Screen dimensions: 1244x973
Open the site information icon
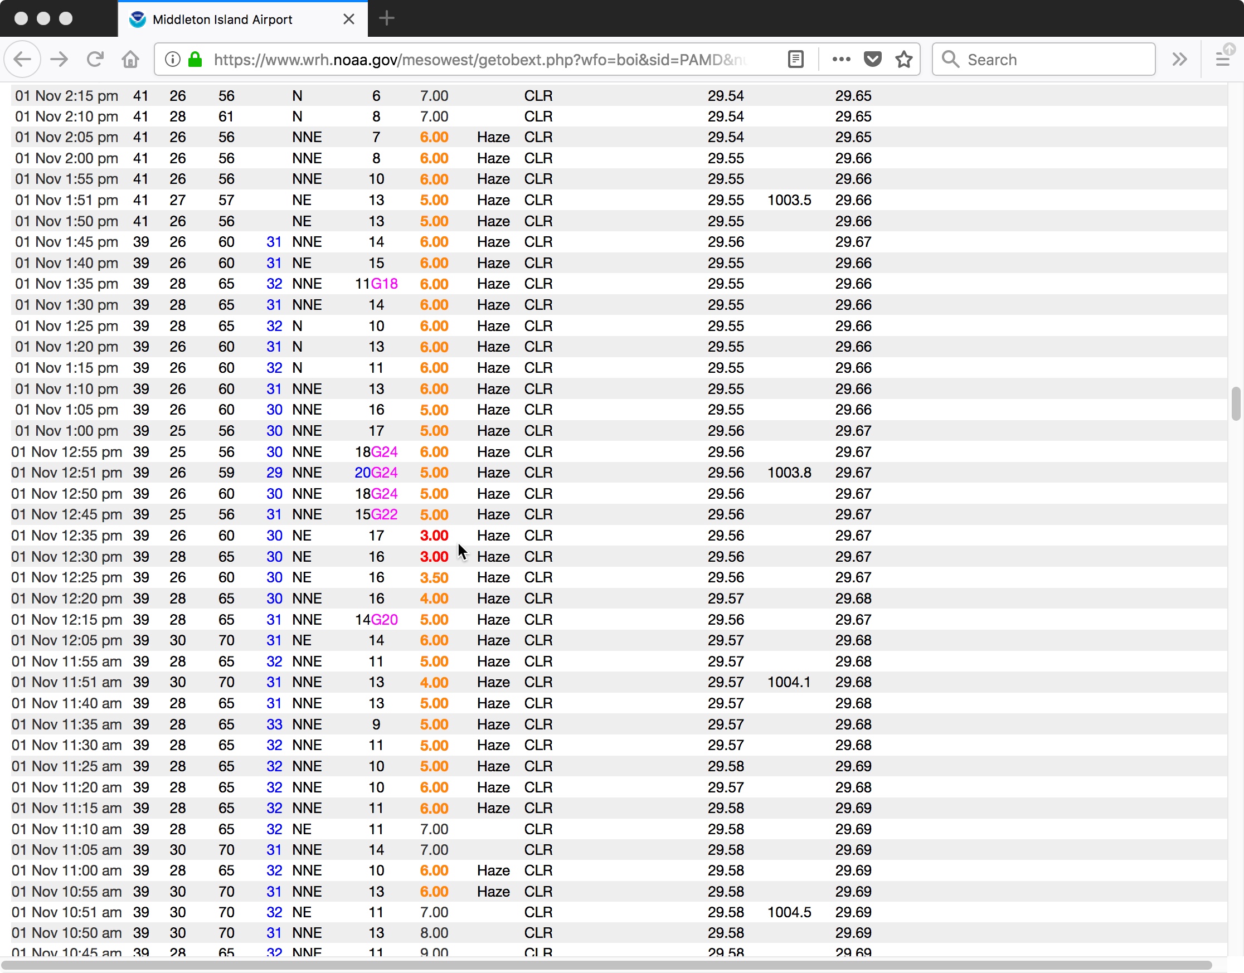(x=173, y=59)
